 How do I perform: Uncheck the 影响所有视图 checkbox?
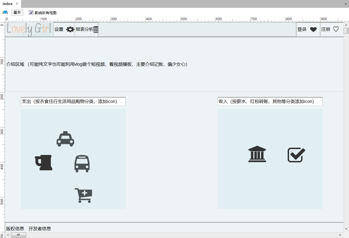[31, 12]
